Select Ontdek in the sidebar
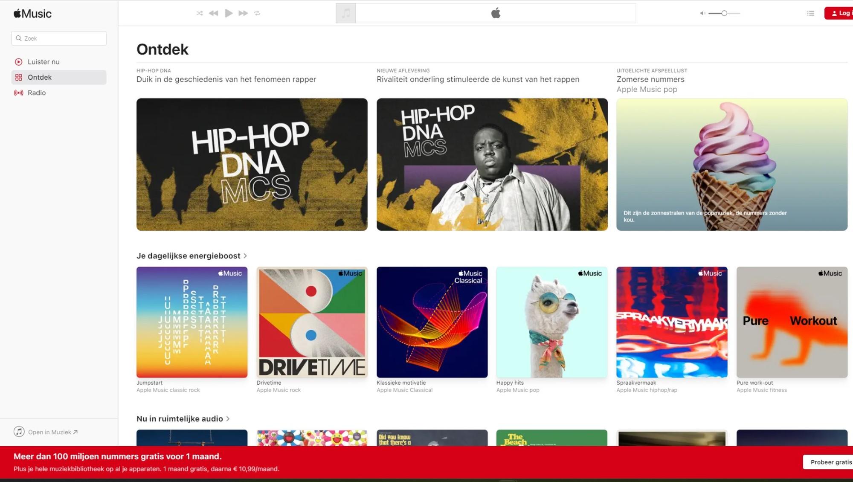Viewport: 853px width, 482px height. click(59, 77)
